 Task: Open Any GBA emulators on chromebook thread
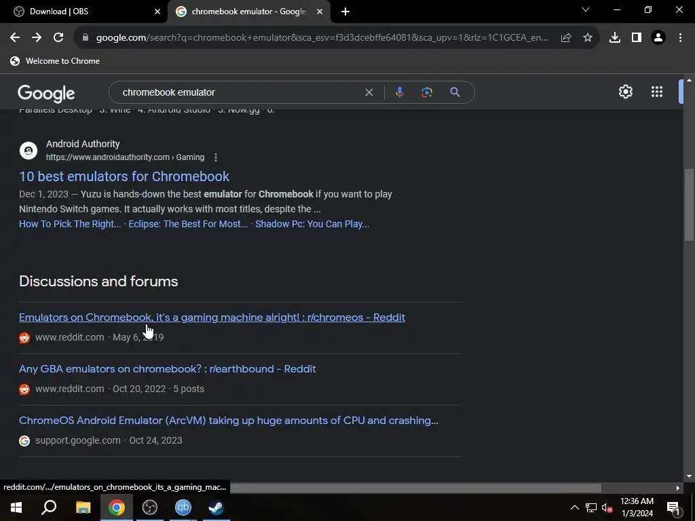[x=168, y=368]
